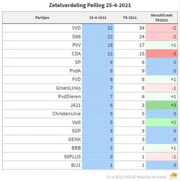This screenshot has width=180, height=181.
Task: Click the DENK TK 2021 value 3
Action: tap(143, 140)
